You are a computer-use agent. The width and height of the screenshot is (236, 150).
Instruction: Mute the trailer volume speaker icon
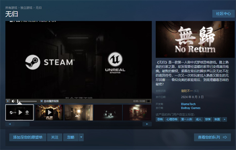pyautogui.click(x=13, y=101)
